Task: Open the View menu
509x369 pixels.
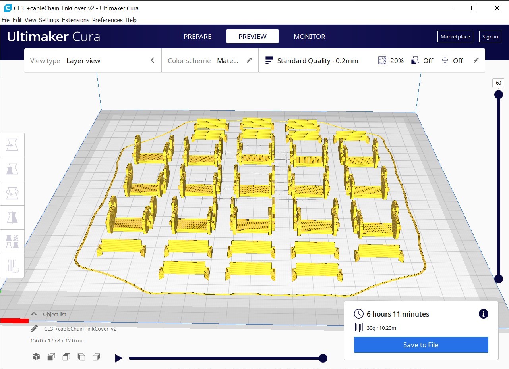Action: 30,20
